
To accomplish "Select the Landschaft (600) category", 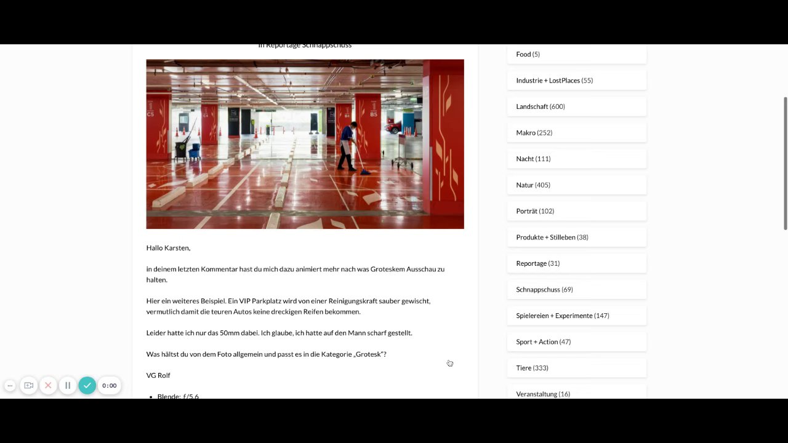I will coord(577,106).
